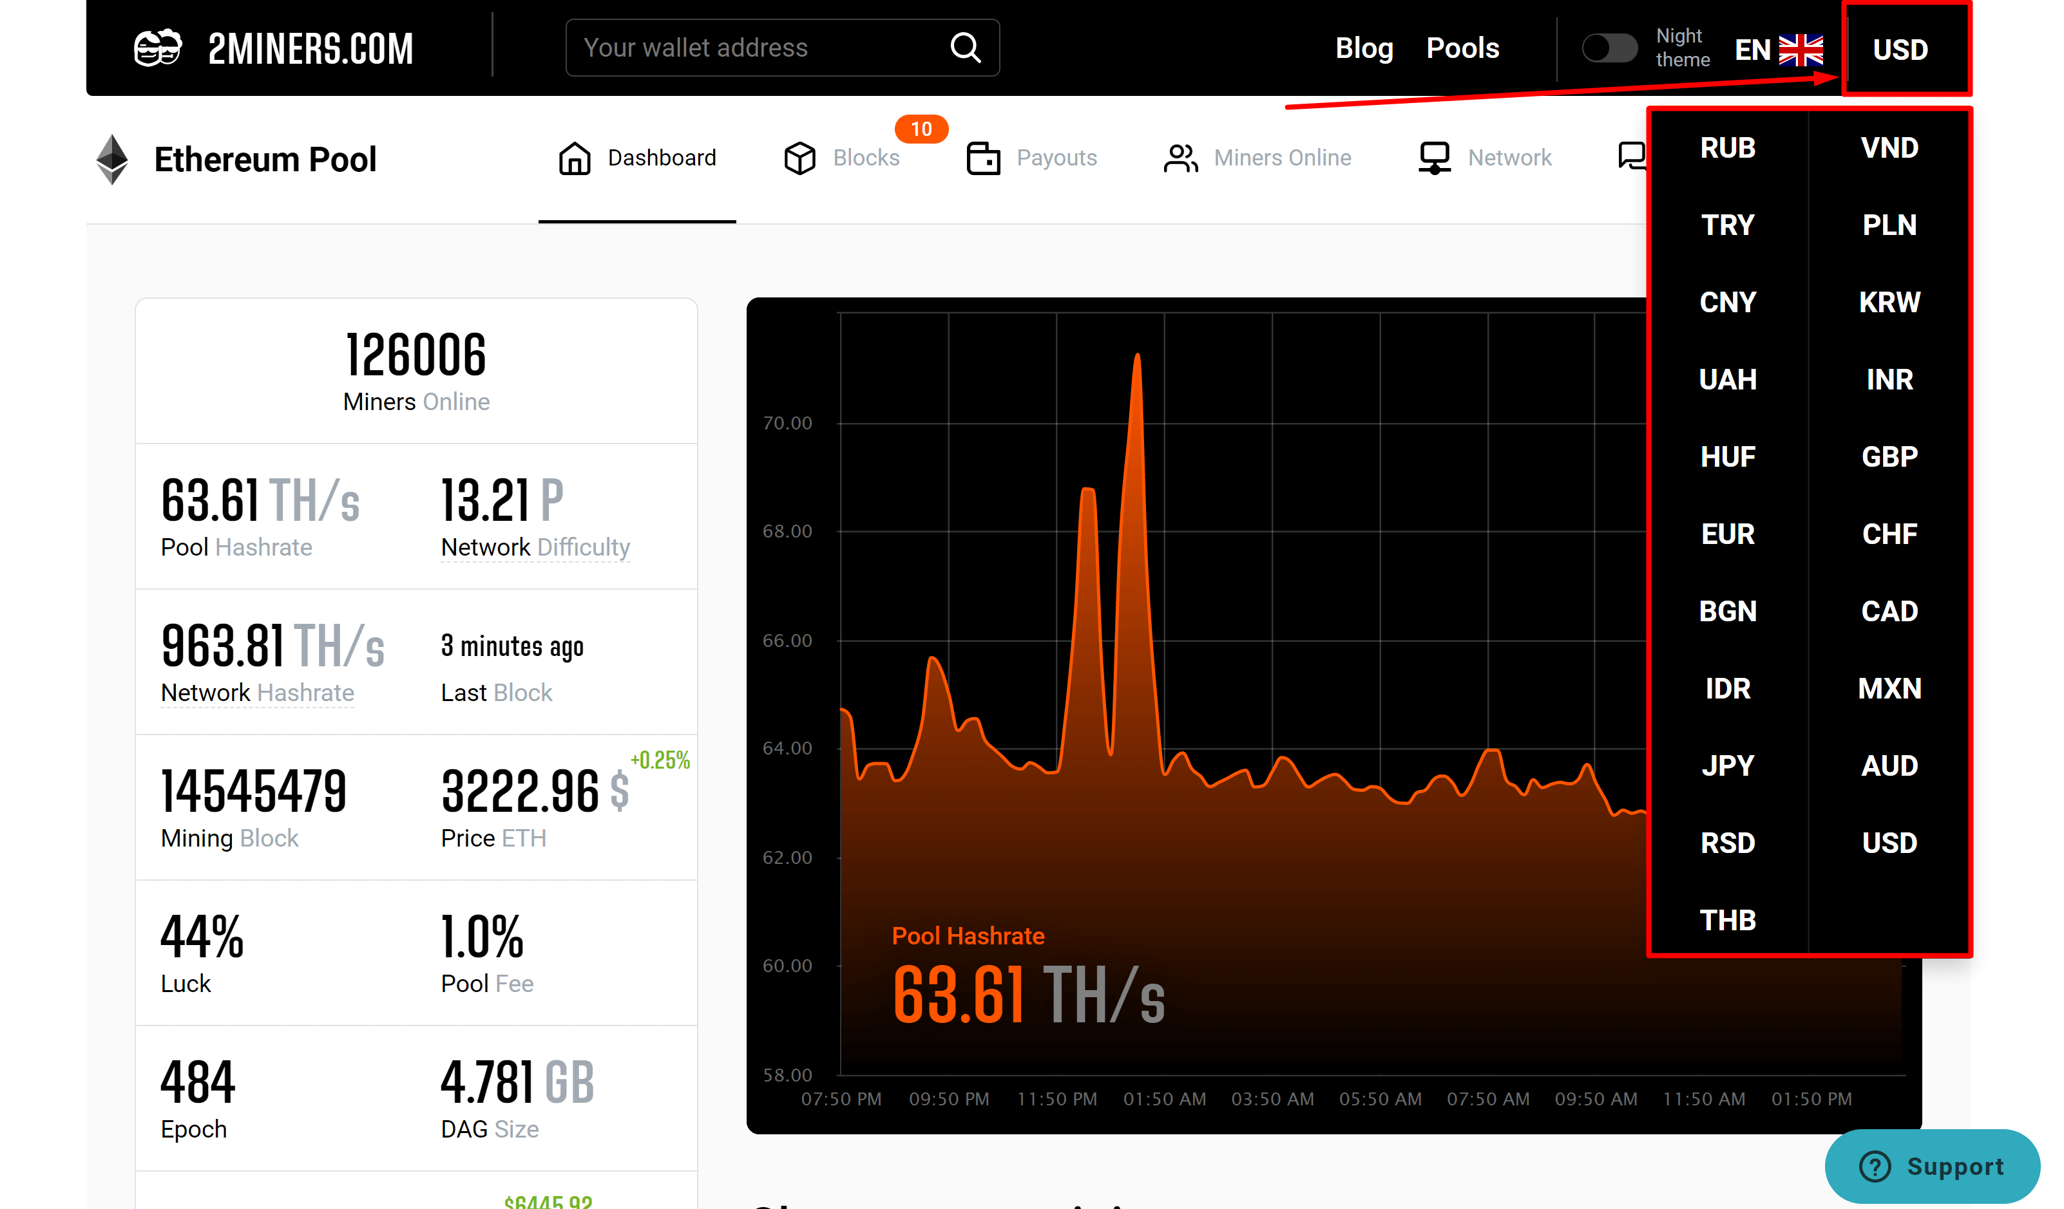
Task: Select EUR in the currency list
Action: coord(1727,534)
